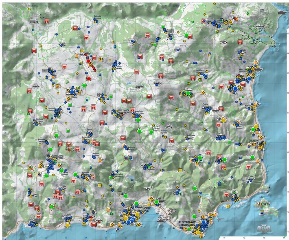Click the Tulga village label
289x240 pixels.
click(251, 176)
